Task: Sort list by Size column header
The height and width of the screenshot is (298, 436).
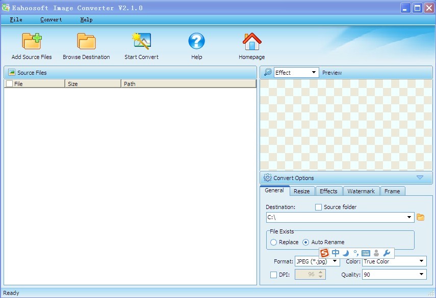Action: [93, 84]
